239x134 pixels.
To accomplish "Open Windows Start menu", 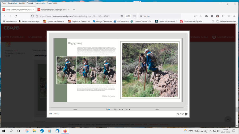I will click(x=4, y=131).
